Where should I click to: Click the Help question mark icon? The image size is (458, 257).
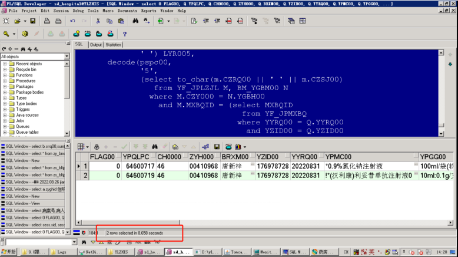point(125,34)
